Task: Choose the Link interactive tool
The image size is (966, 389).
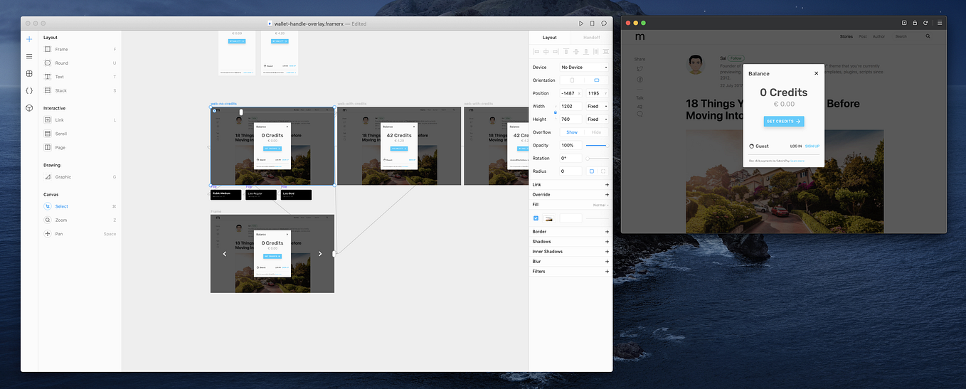Action: pyautogui.click(x=80, y=120)
